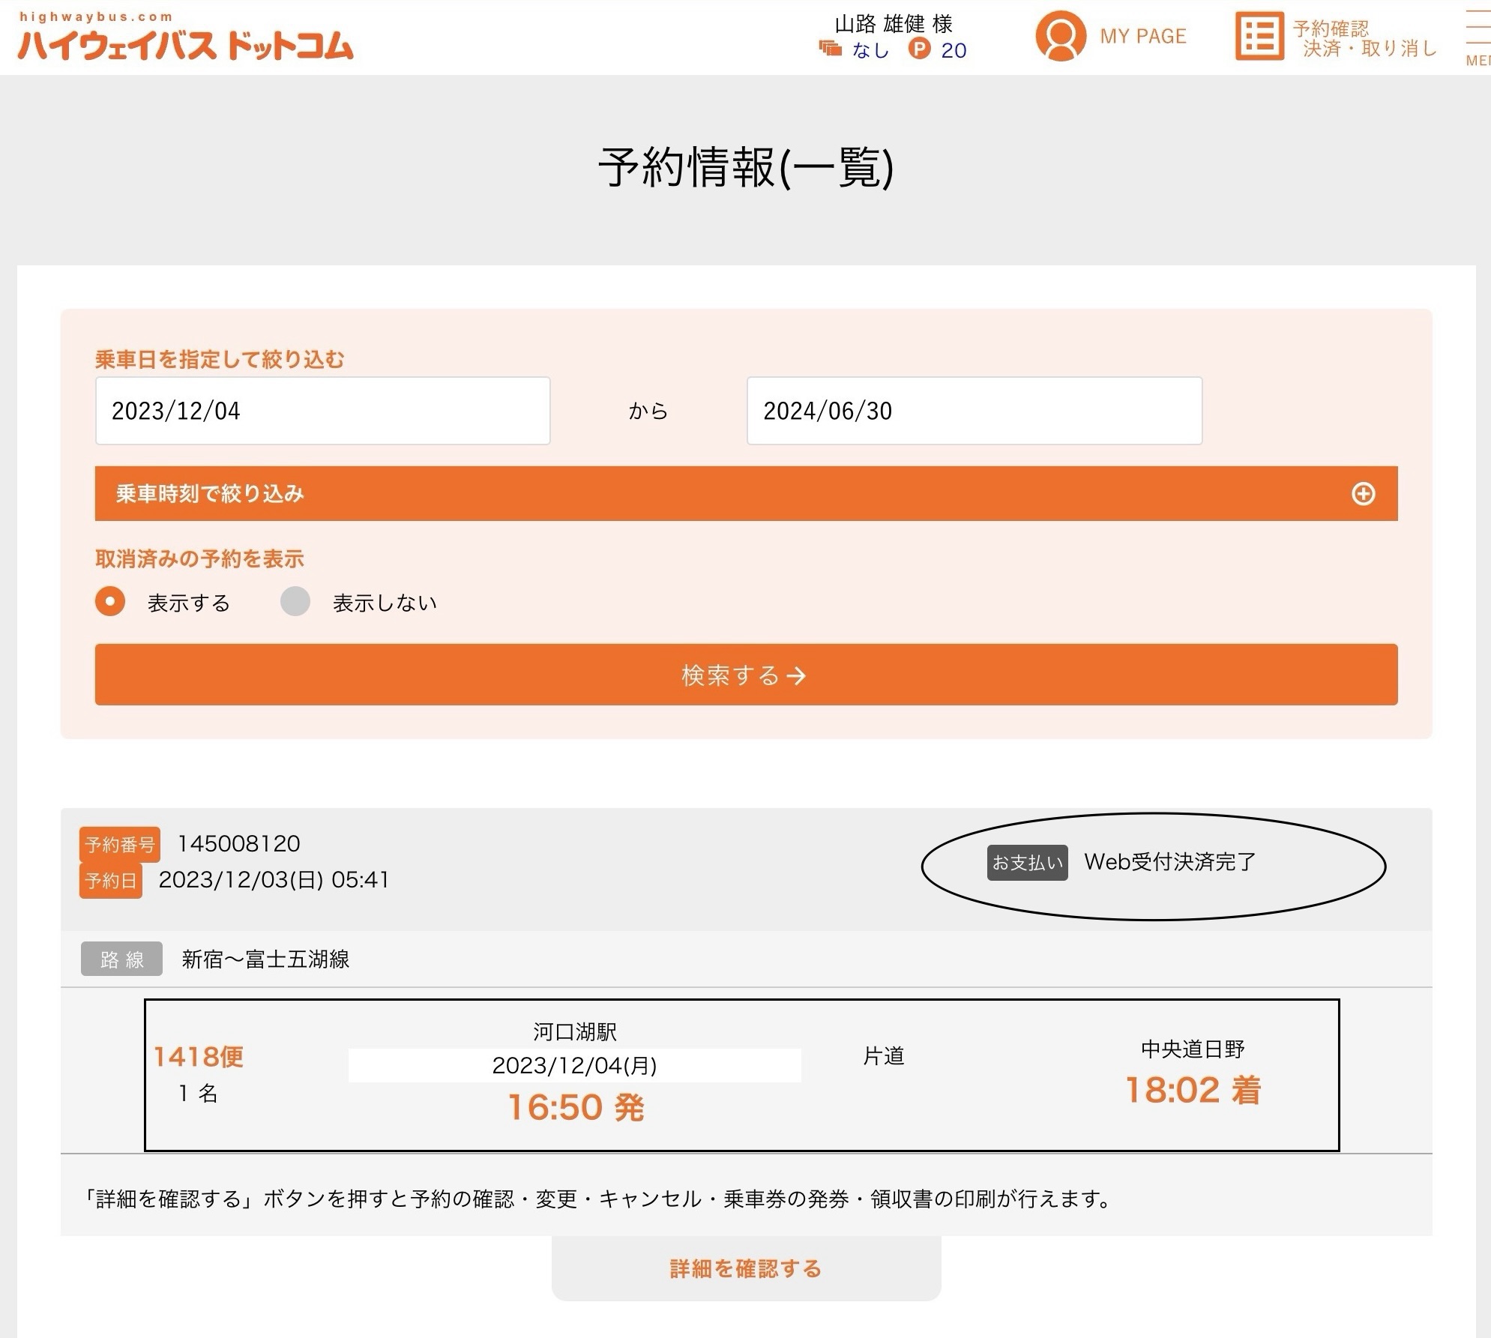
Task: Expand the 乗車時刻で絞り込み bar
Action: (745, 494)
